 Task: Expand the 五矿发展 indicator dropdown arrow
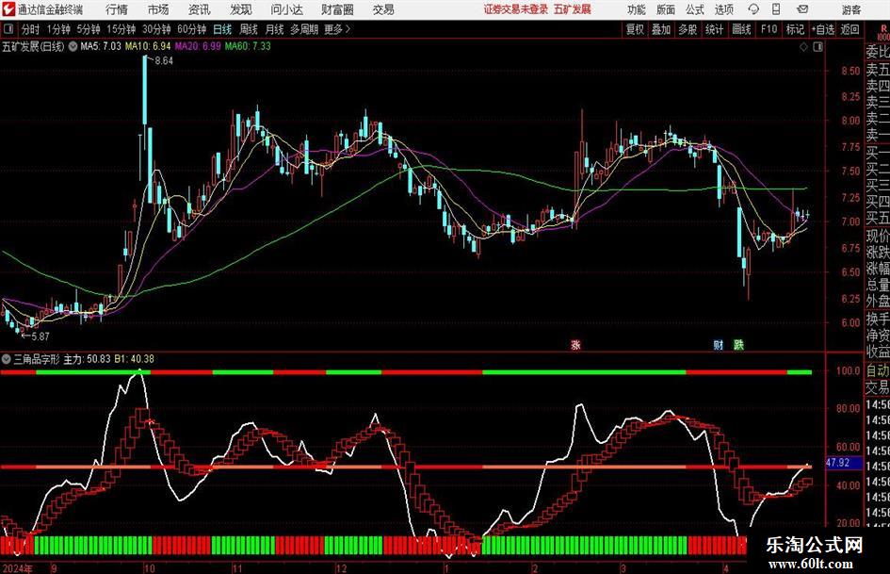[x=73, y=46]
